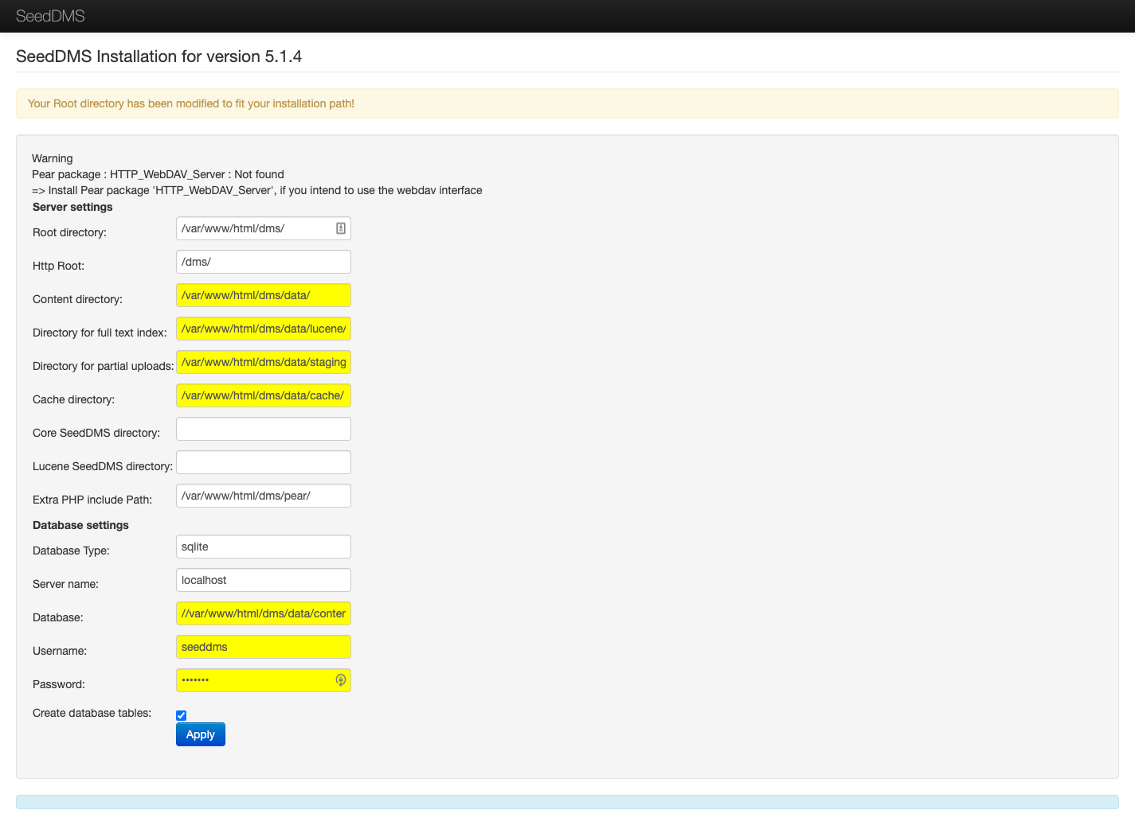Screen dimensions: 1135x825
Task: Click the password reveal key icon
Action: [340, 680]
